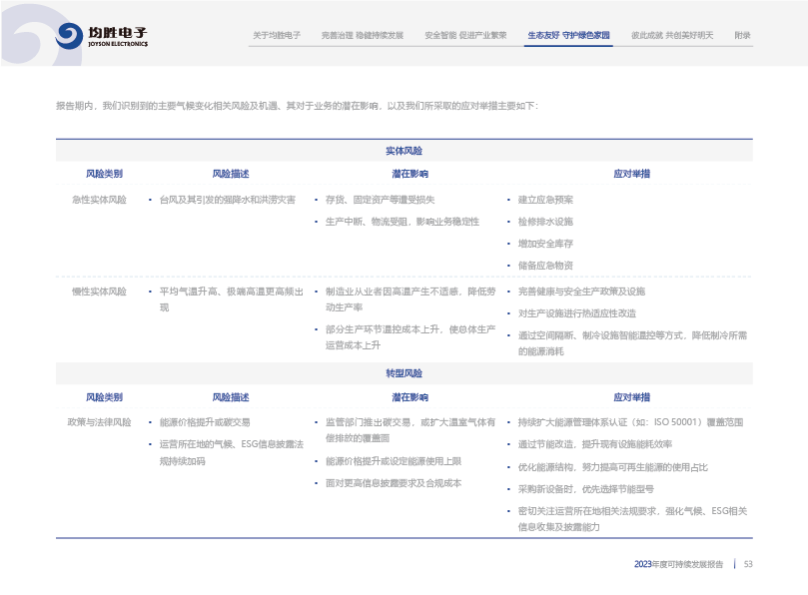Select the 政策与法律风险 row label
Image resolution: width=808 pixels, height=595 pixels.
tap(99, 422)
